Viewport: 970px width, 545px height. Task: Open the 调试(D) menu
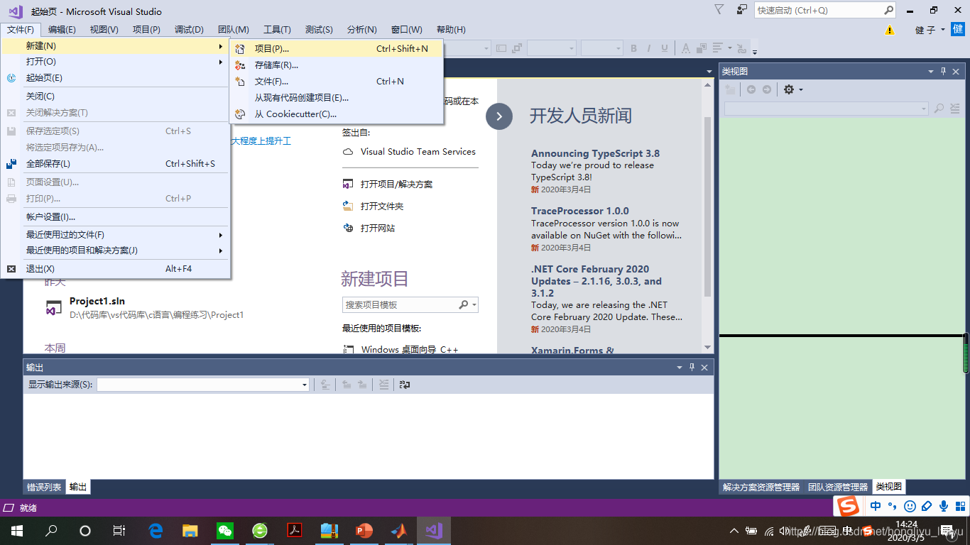189,29
